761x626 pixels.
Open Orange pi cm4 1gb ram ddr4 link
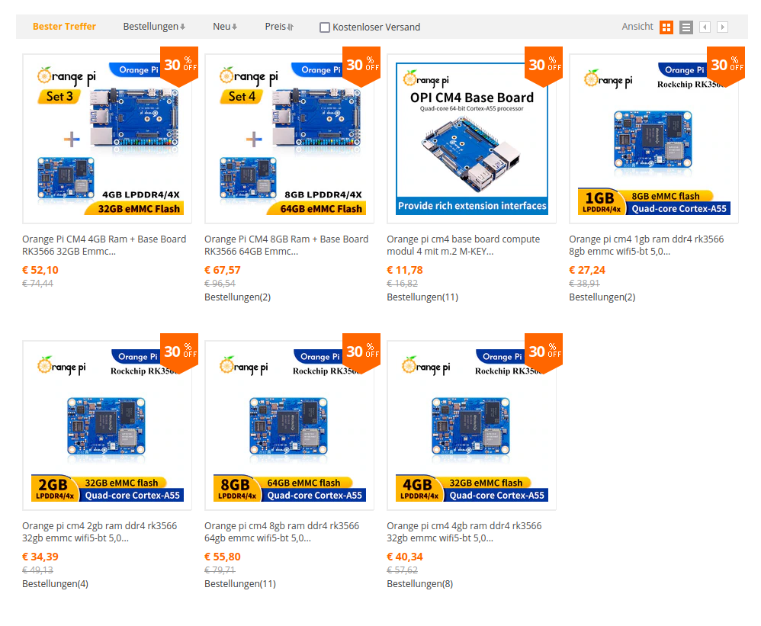click(646, 245)
